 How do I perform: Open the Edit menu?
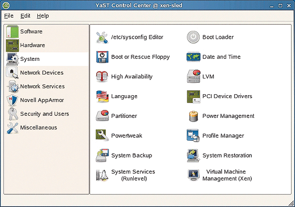click(25, 16)
